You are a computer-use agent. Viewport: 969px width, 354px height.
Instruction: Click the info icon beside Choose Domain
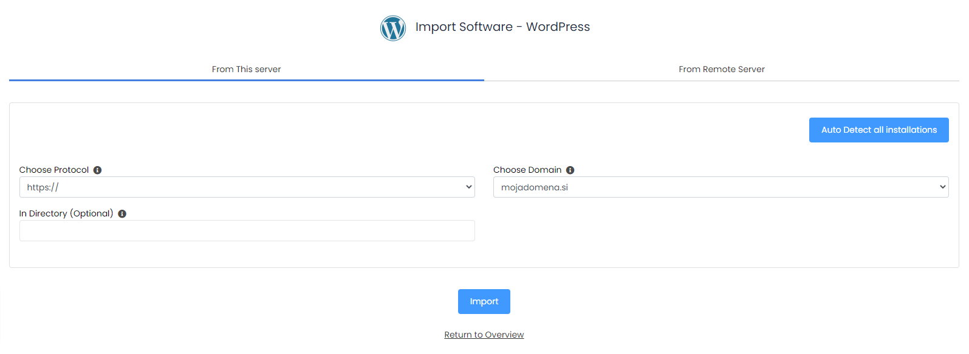tap(570, 170)
